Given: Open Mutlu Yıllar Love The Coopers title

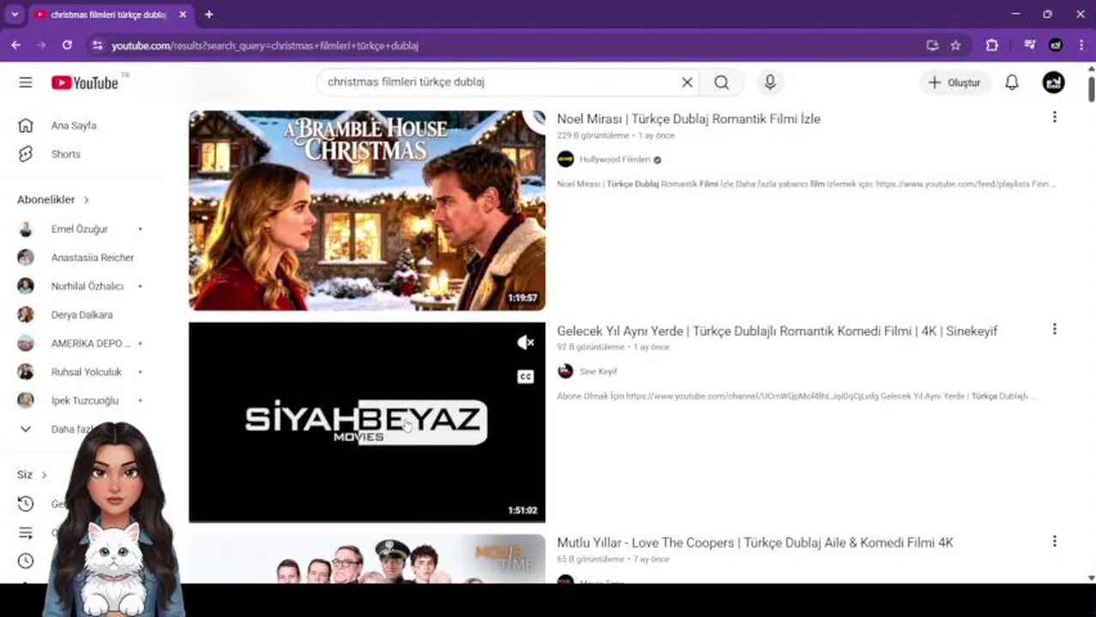Looking at the screenshot, I should (x=755, y=542).
